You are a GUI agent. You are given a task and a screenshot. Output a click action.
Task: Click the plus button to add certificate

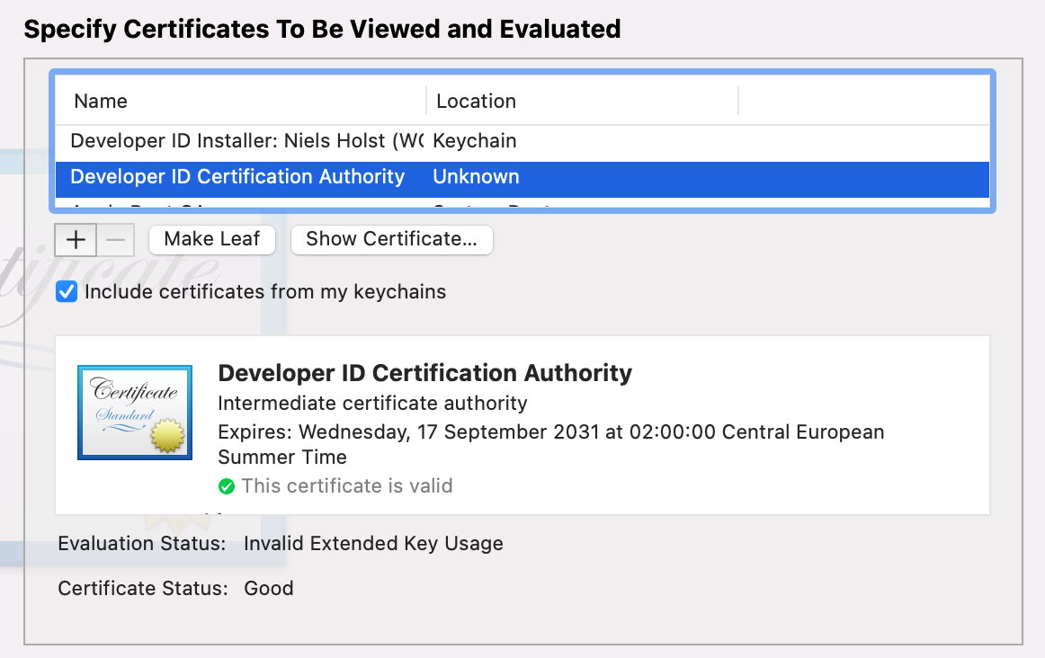(76, 240)
